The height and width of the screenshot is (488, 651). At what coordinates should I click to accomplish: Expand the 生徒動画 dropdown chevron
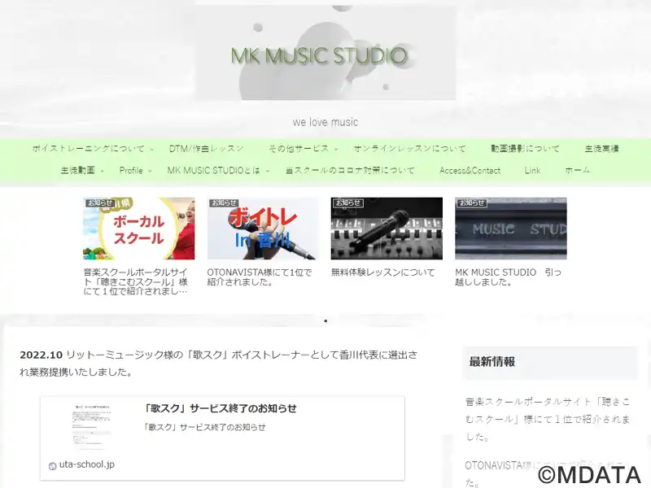pos(102,171)
